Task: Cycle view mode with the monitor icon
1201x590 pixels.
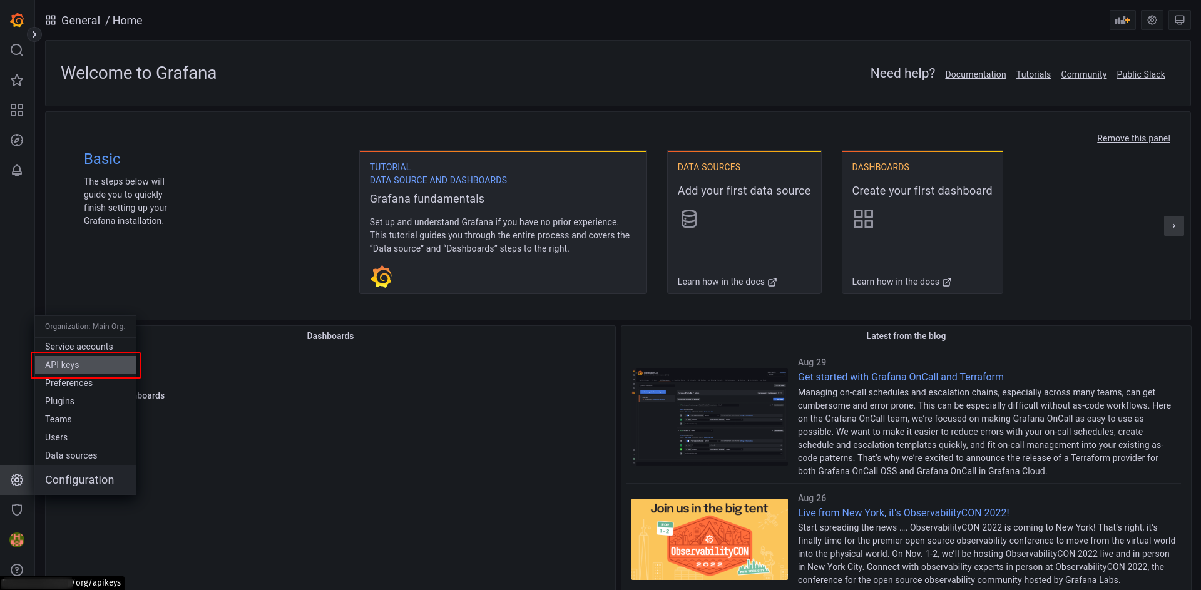Action: [1180, 20]
